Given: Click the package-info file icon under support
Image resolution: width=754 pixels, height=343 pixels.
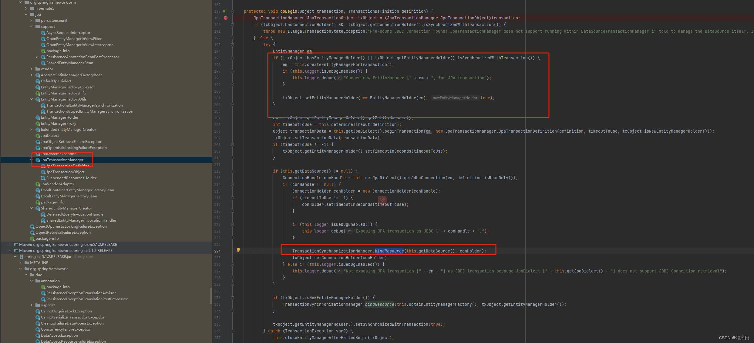Looking at the screenshot, I should [43, 51].
